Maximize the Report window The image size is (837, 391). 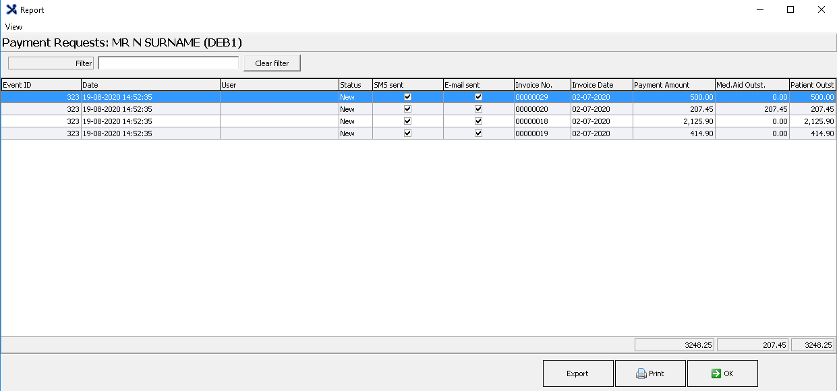790,10
